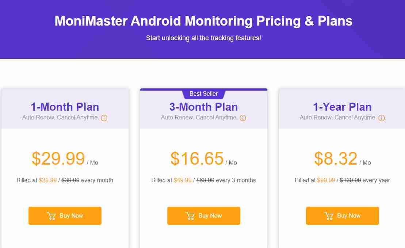Click the 1-Year Plan heading
Viewport: 405px width, 248px height.
coord(342,107)
